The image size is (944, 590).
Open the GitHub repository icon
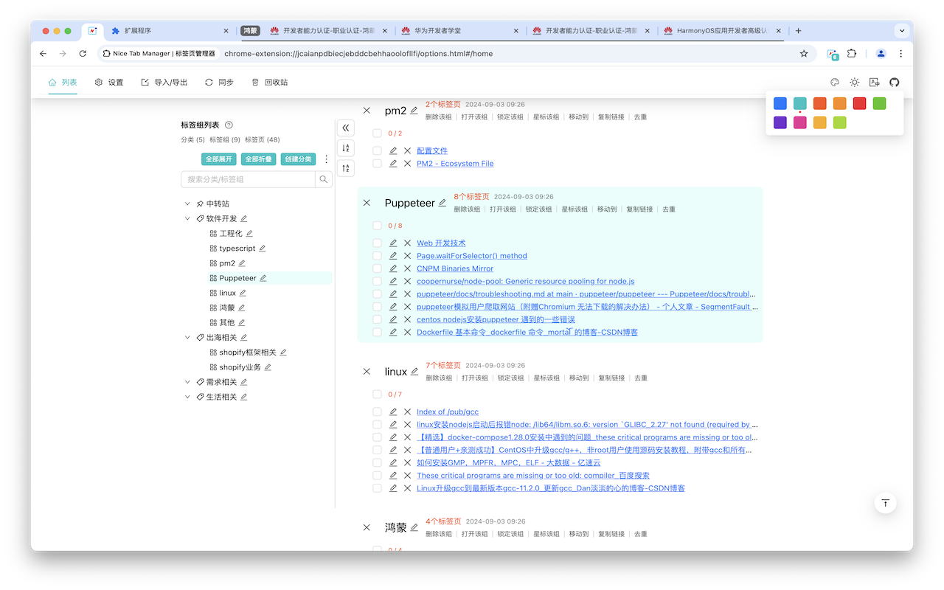(x=894, y=82)
